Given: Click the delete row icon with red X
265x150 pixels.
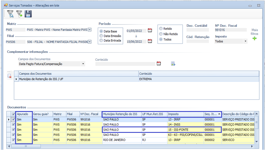Looking at the screenshot, I should click(x=9, y=76).
